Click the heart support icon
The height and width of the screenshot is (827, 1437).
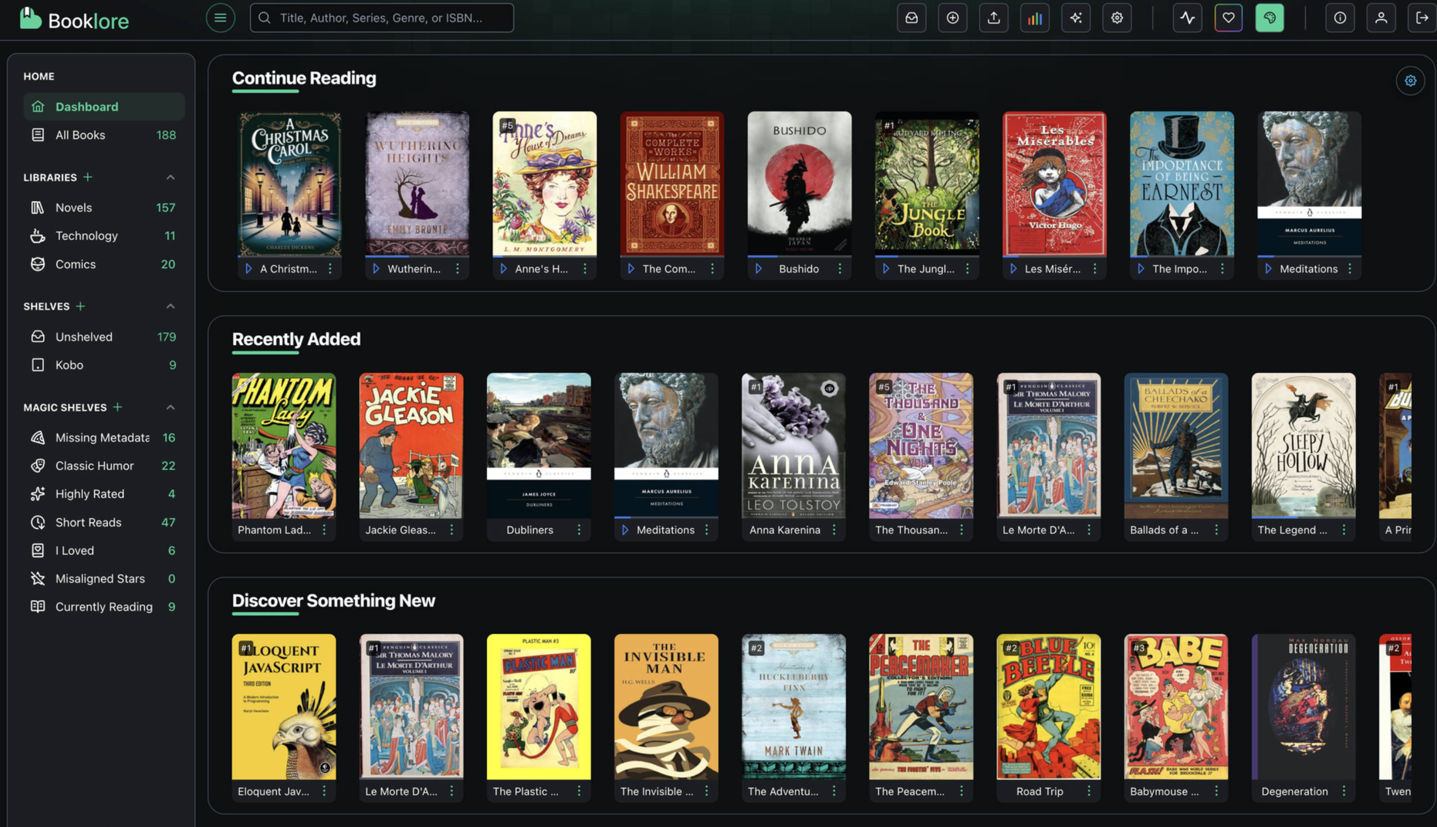coord(1228,18)
